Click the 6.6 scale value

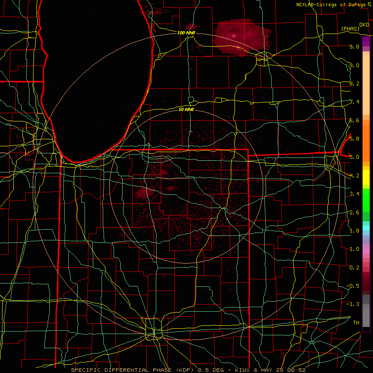(x=354, y=120)
